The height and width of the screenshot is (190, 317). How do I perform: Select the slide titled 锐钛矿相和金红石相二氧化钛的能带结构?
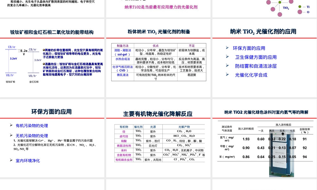(52, 58)
